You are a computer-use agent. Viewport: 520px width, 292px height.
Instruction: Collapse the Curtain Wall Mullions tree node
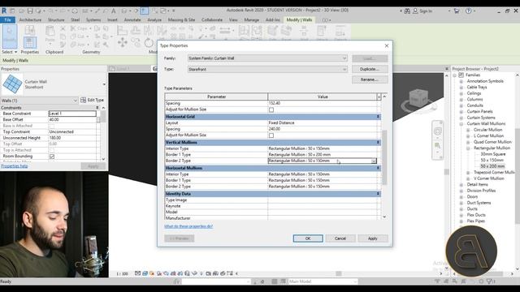click(461, 124)
